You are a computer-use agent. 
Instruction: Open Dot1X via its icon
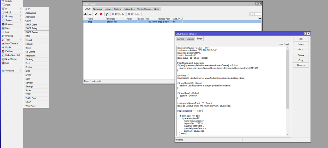(3, 48)
